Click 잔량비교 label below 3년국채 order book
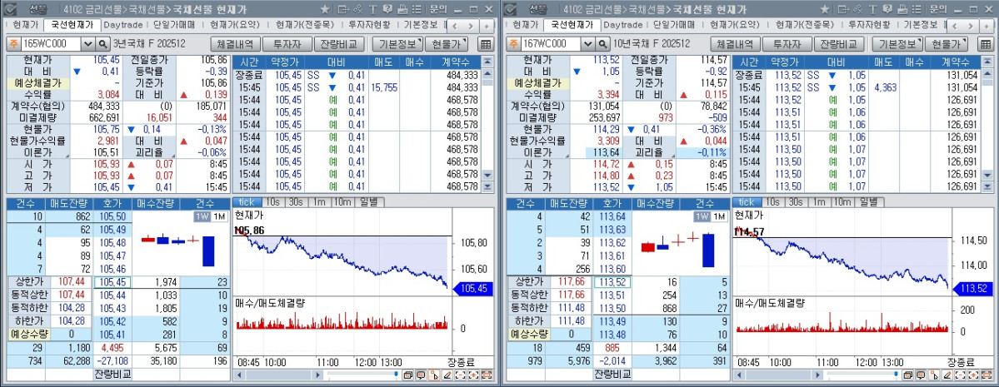The image size is (999, 387). 112,374
